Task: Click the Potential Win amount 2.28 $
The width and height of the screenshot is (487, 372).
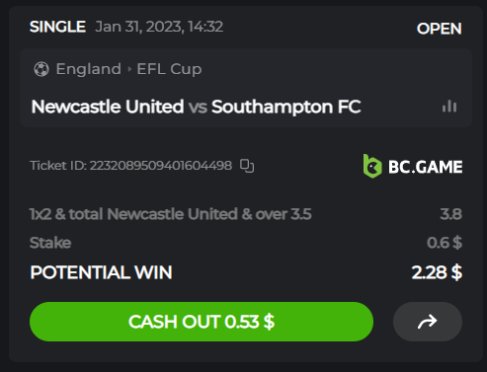Action: (x=437, y=272)
